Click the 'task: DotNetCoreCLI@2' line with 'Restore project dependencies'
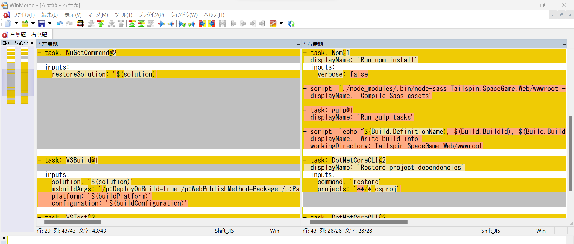The width and height of the screenshot is (574, 244). tap(435, 160)
